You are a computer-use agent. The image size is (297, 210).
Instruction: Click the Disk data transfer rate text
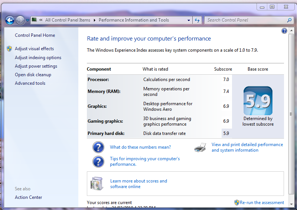point(164,133)
